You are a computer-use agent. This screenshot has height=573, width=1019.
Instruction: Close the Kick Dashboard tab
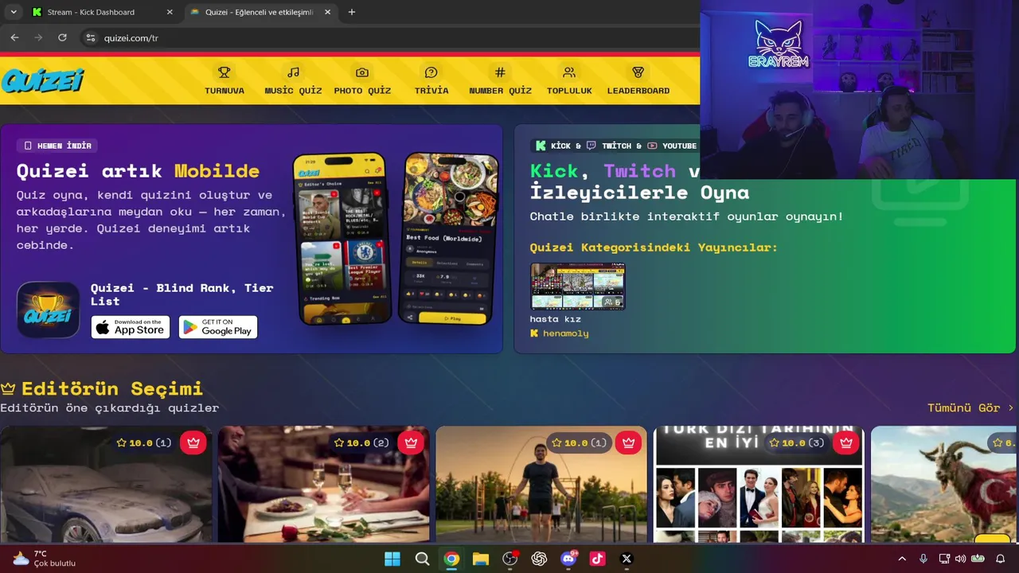point(170,12)
